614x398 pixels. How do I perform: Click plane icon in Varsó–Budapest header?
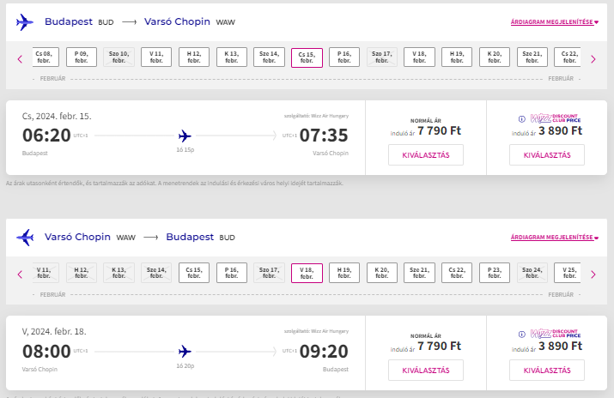pyautogui.click(x=25, y=238)
